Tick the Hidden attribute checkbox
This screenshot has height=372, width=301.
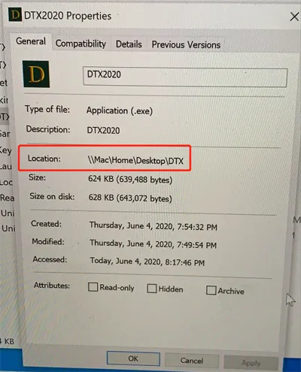pos(152,289)
